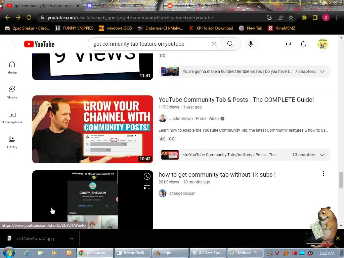Reload the YouTube results page
The image size is (344, 258).
coord(29,17)
